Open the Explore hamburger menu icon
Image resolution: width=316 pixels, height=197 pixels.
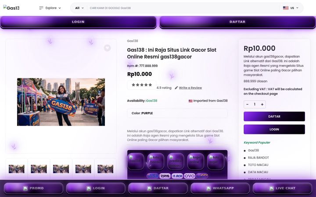click(x=41, y=8)
